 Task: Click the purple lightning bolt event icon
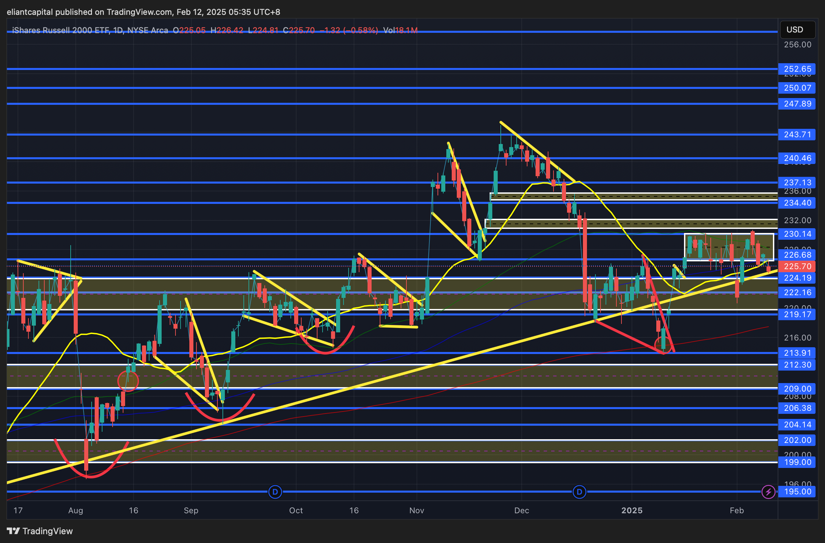pyautogui.click(x=768, y=492)
